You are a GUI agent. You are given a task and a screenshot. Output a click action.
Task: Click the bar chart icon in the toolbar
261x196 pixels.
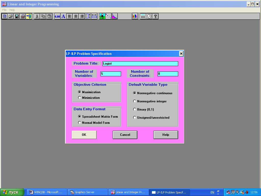[135, 16]
